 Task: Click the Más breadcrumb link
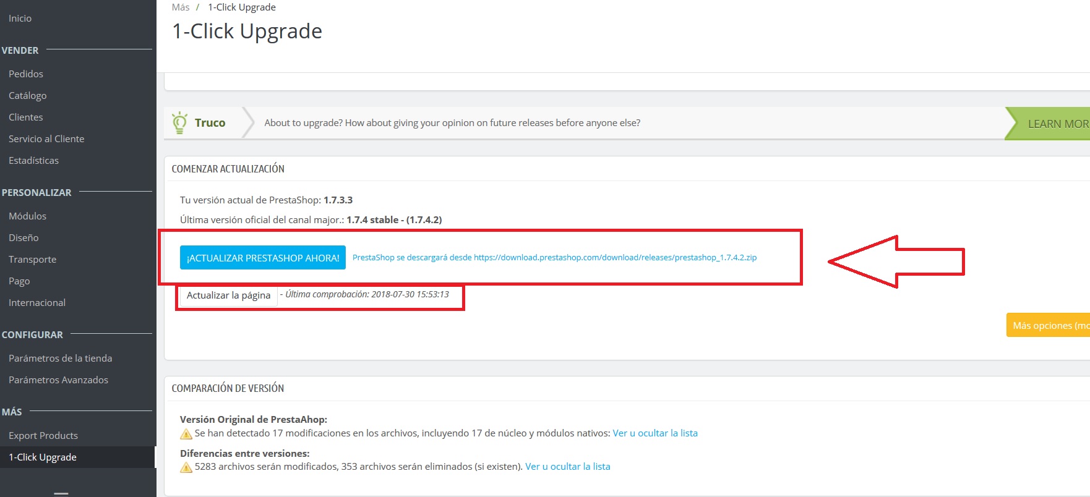pyautogui.click(x=181, y=7)
